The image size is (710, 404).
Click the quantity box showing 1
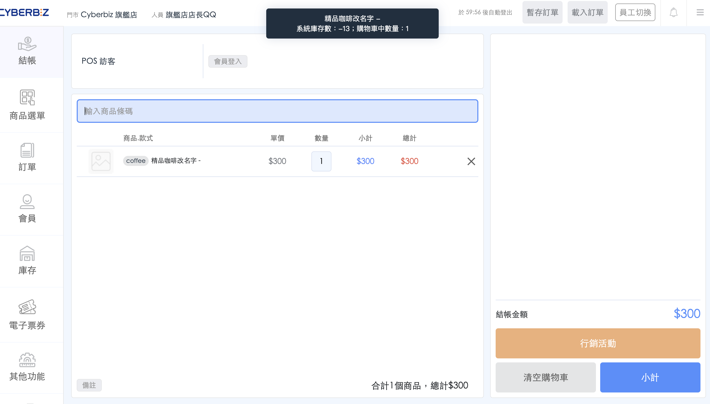pos(321,161)
